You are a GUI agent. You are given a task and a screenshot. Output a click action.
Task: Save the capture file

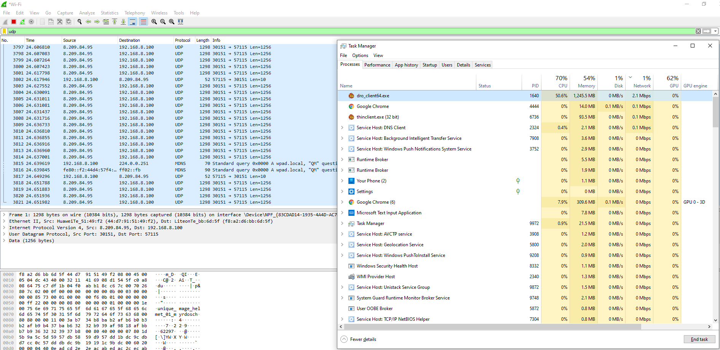[51, 22]
